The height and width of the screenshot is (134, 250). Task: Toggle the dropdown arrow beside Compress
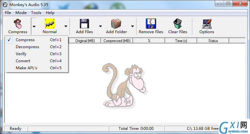34,26
